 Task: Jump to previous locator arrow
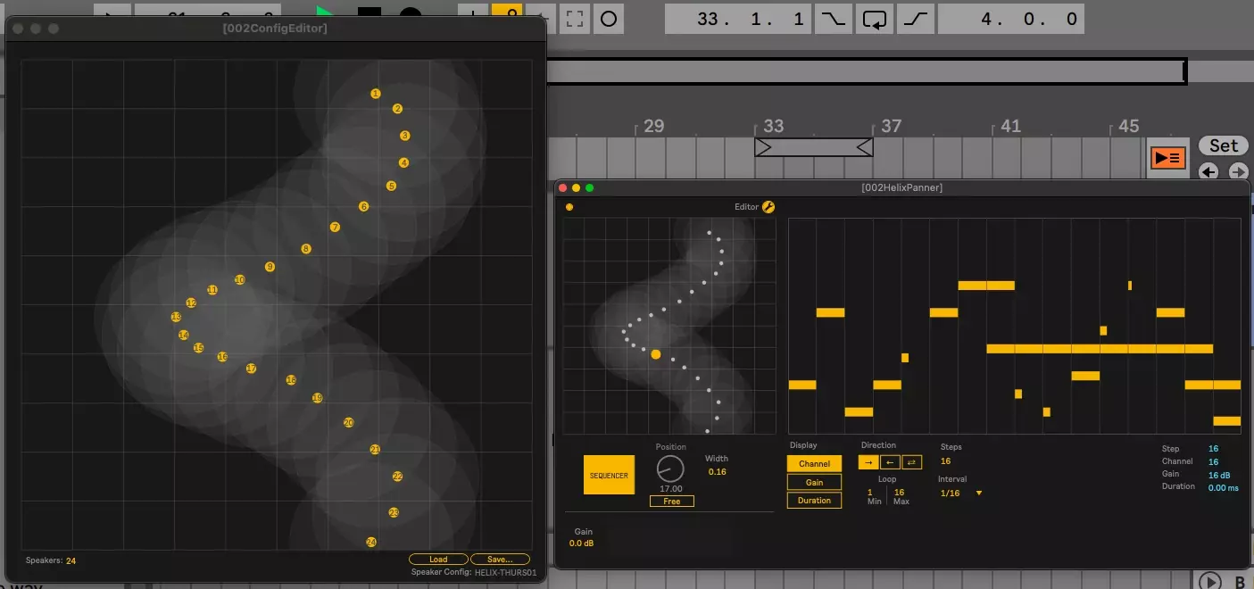point(1208,172)
